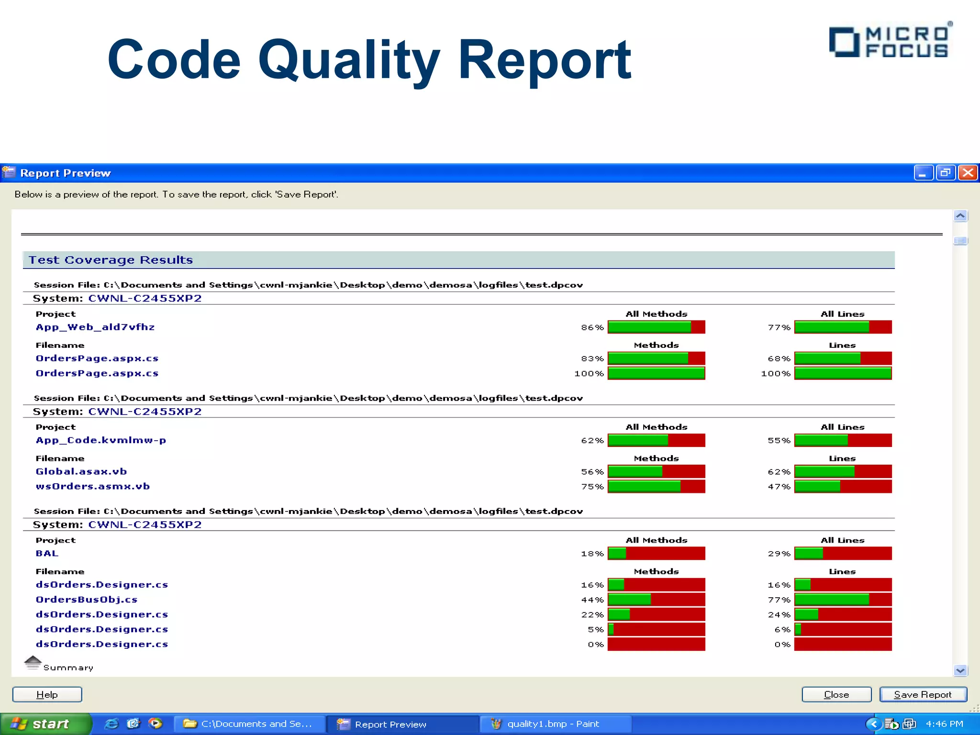The height and width of the screenshot is (735, 980).
Task: Open wsOrders.asmx.vb file link
Action: [93, 486]
